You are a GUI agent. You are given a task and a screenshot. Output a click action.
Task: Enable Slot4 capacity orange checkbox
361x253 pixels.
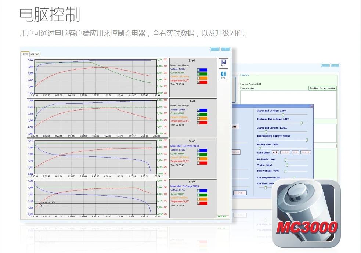198,199
